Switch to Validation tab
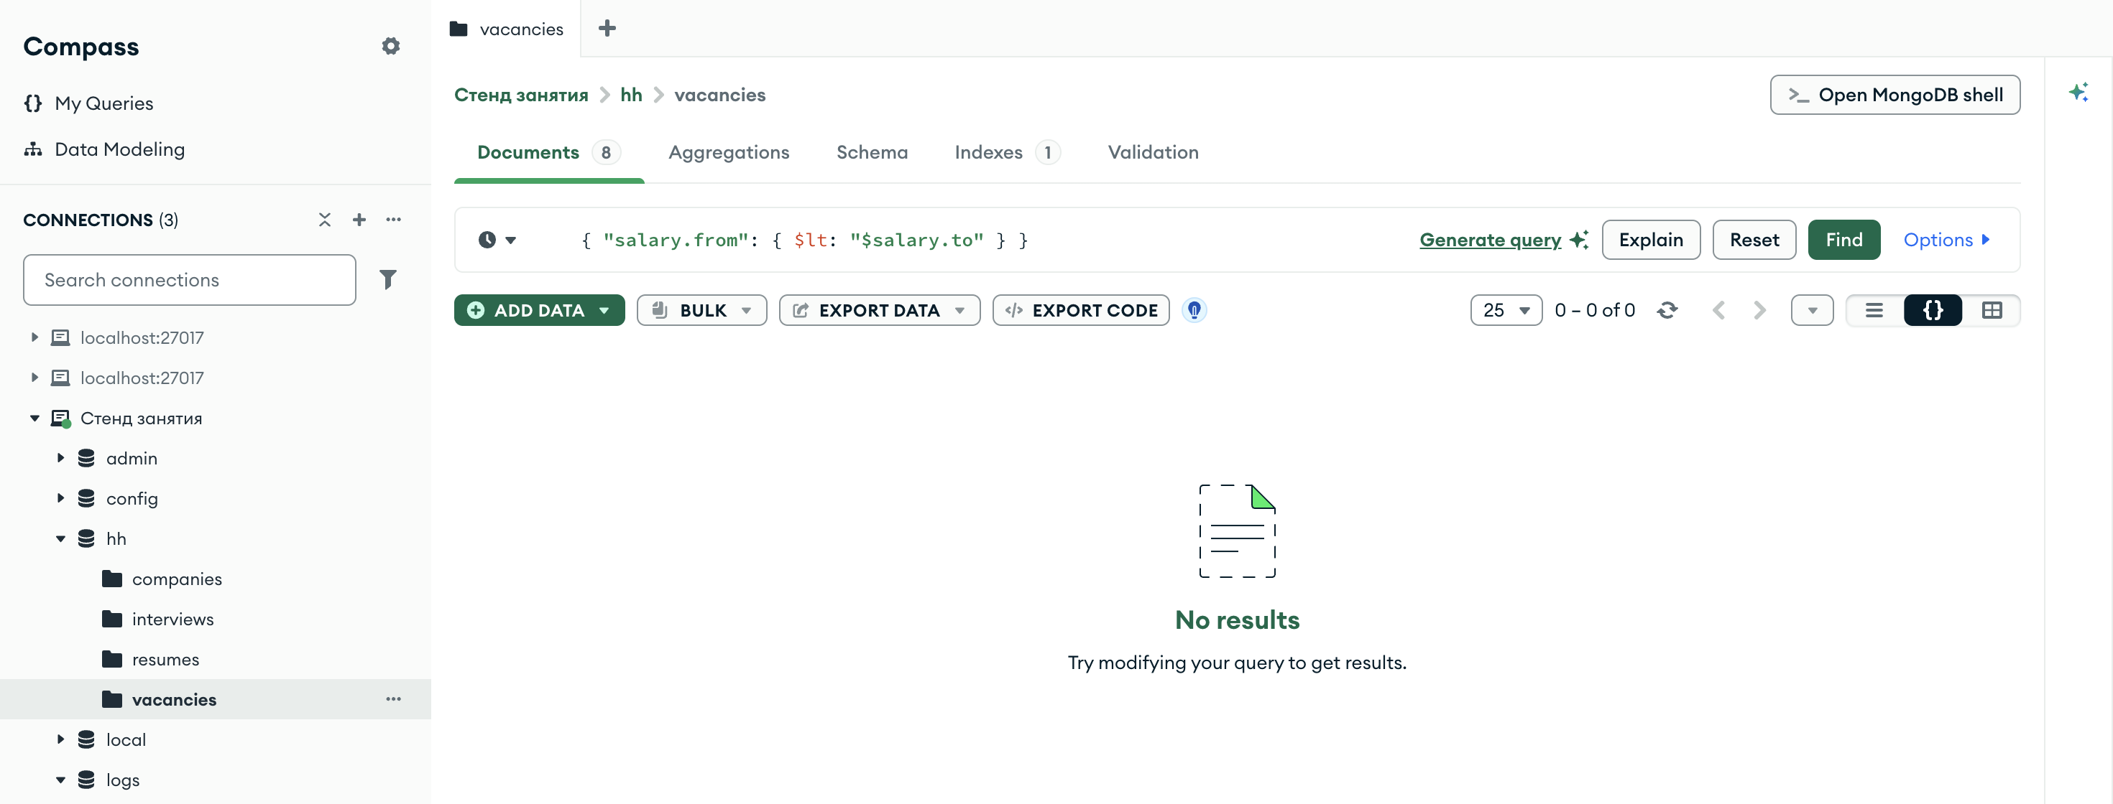The image size is (2113, 804). (1153, 152)
